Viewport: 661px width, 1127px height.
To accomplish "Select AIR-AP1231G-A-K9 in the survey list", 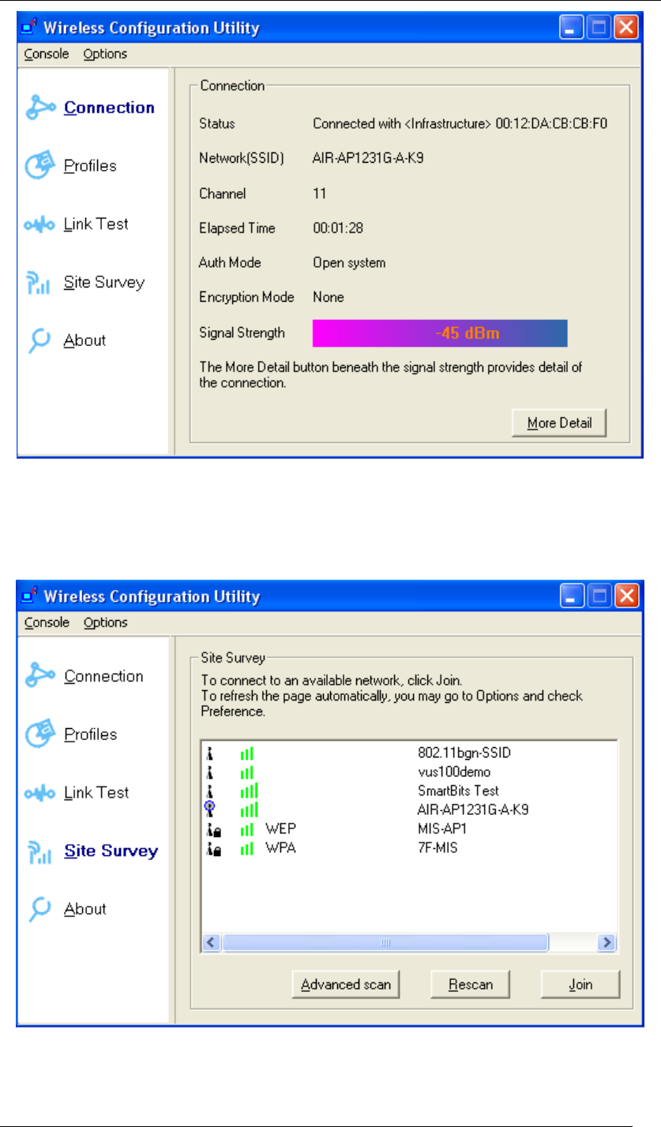I will [472, 810].
